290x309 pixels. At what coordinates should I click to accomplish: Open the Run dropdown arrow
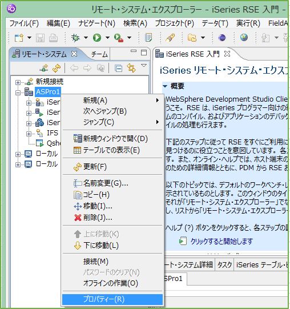tap(107, 38)
